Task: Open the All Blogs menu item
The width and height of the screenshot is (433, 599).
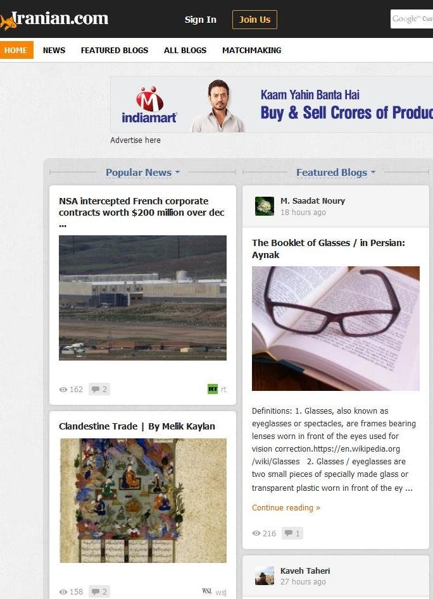Action: 185,50
